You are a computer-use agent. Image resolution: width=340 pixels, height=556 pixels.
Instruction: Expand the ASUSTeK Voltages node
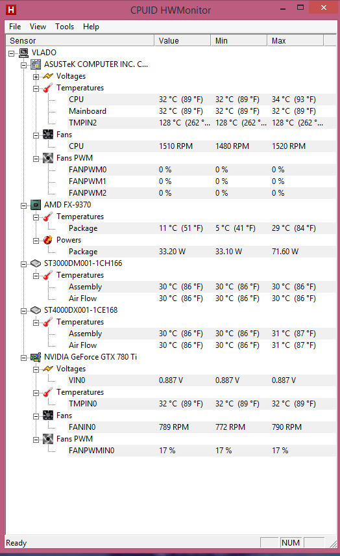(x=36, y=77)
